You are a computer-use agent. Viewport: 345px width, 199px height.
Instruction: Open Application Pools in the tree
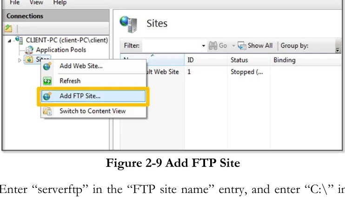[61, 50]
